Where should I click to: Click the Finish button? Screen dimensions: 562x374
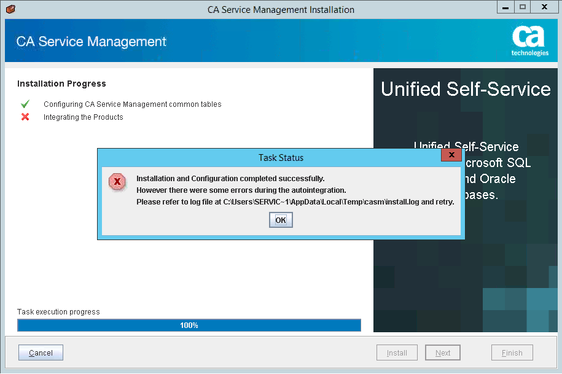pos(512,353)
